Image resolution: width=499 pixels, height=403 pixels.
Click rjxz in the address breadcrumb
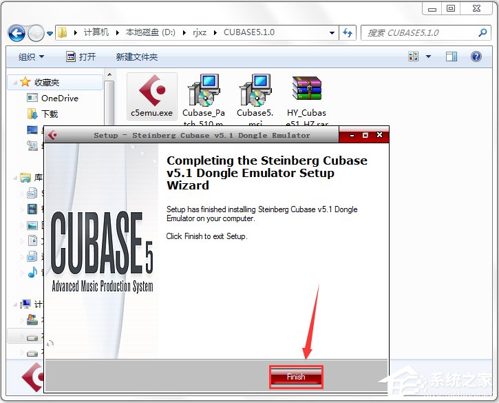click(200, 32)
